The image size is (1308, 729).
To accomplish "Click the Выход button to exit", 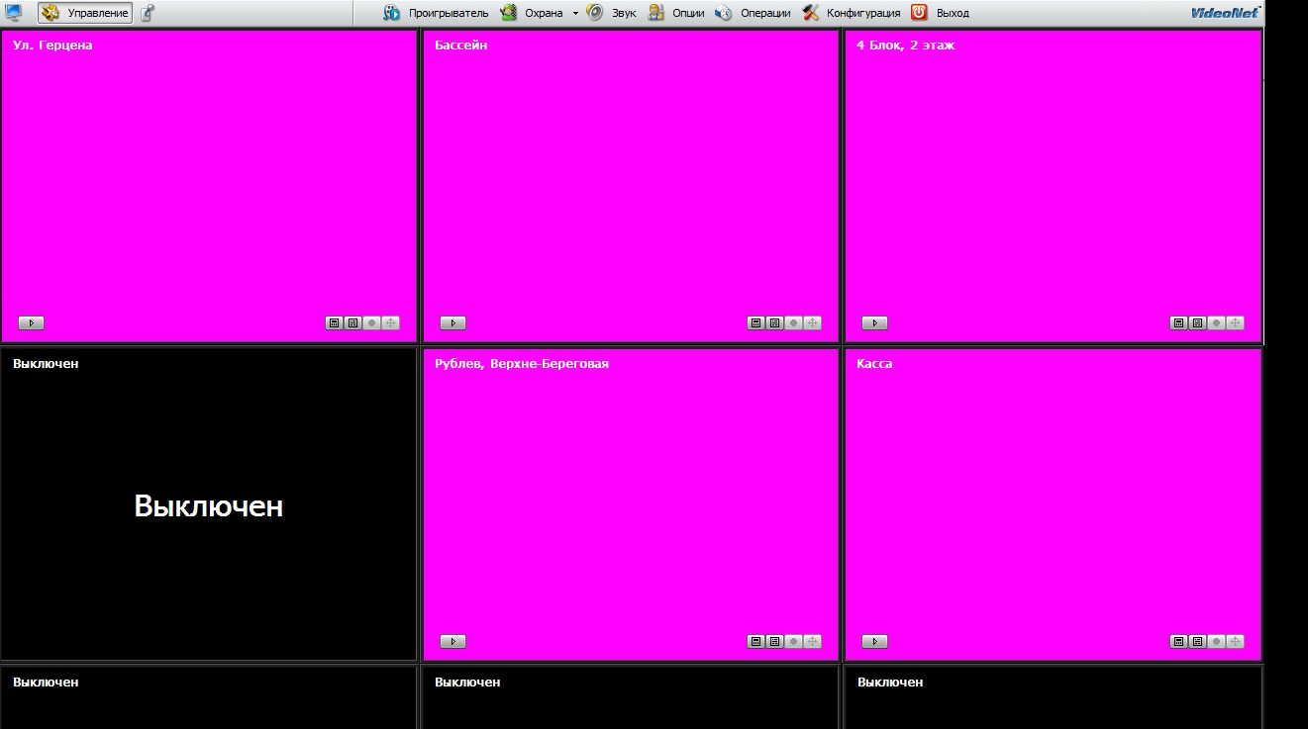I will click(940, 13).
